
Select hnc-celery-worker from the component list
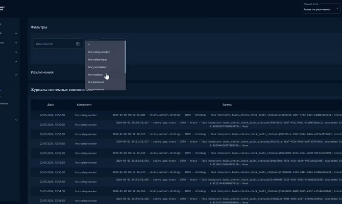[x=105, y=52]
